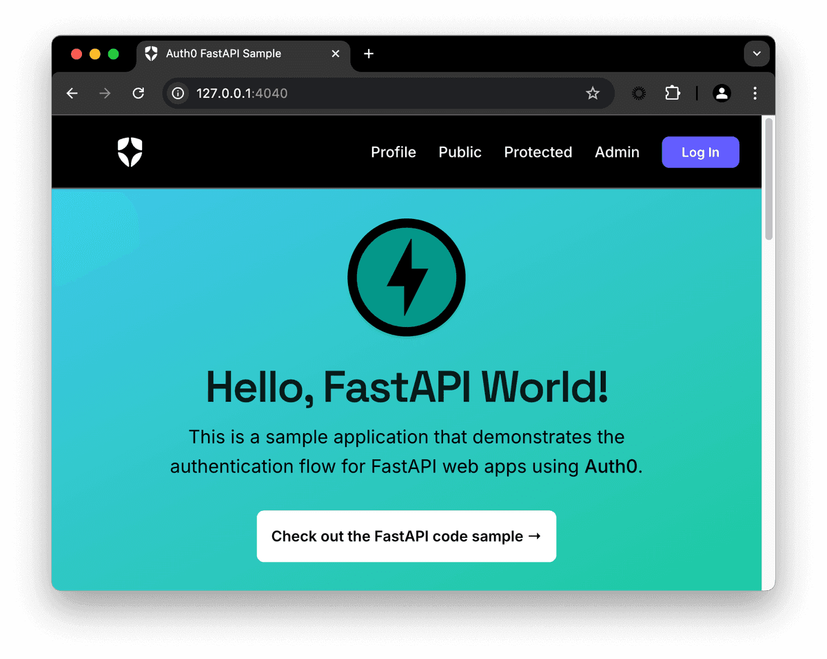The height and width of the screenshot is (659, 827).
Task: Open the Chrome profile avatar
Action: coord(722,93)
